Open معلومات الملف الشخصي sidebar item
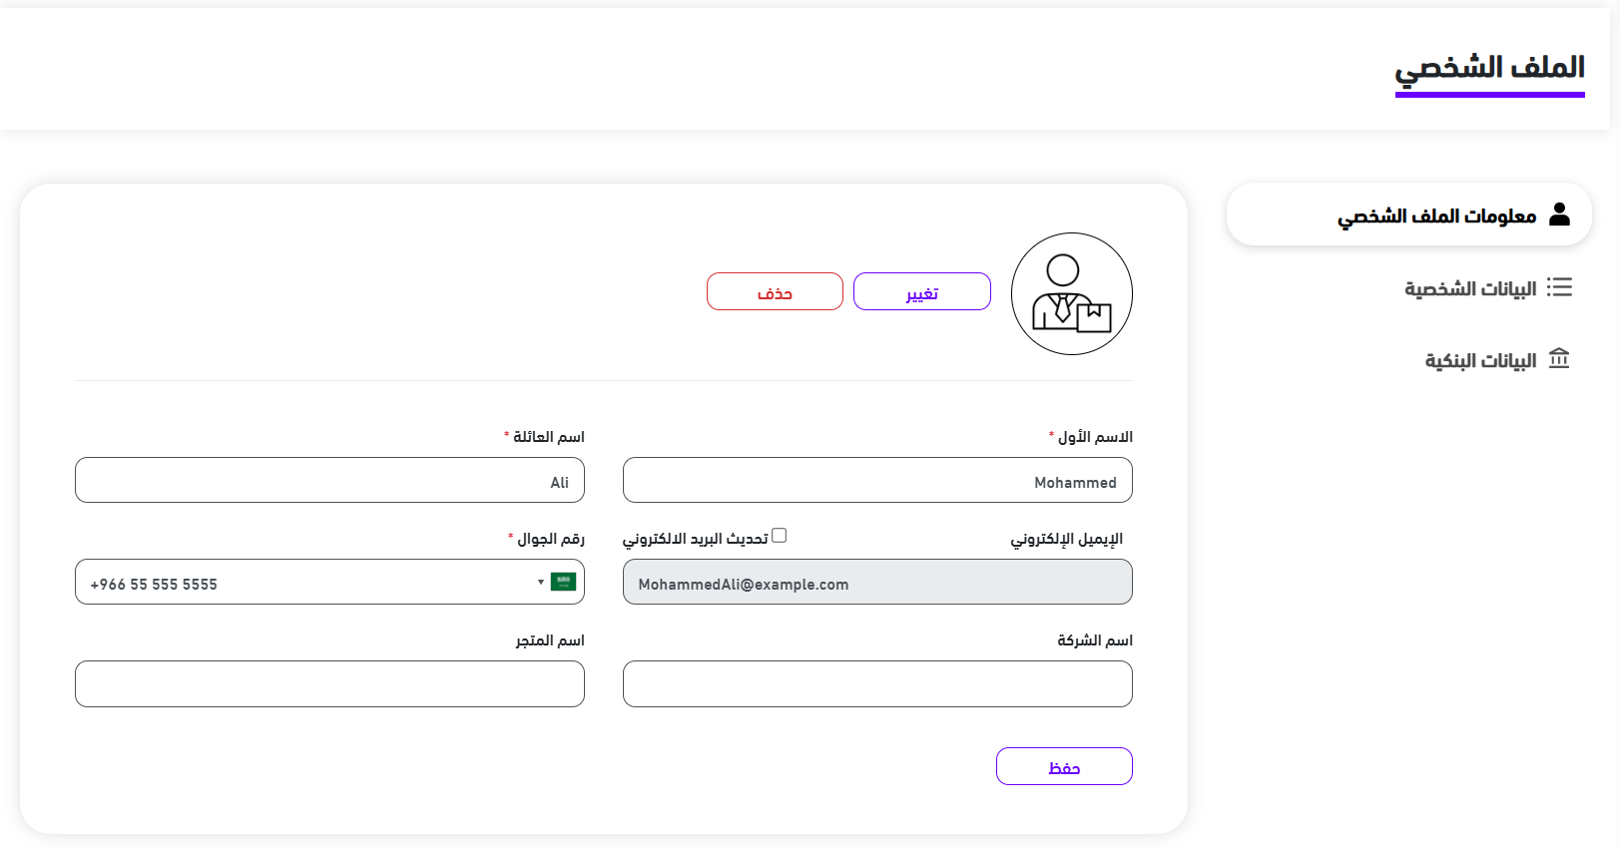The width and height of the screenshot is (1620, 848). coord(1437,215)
